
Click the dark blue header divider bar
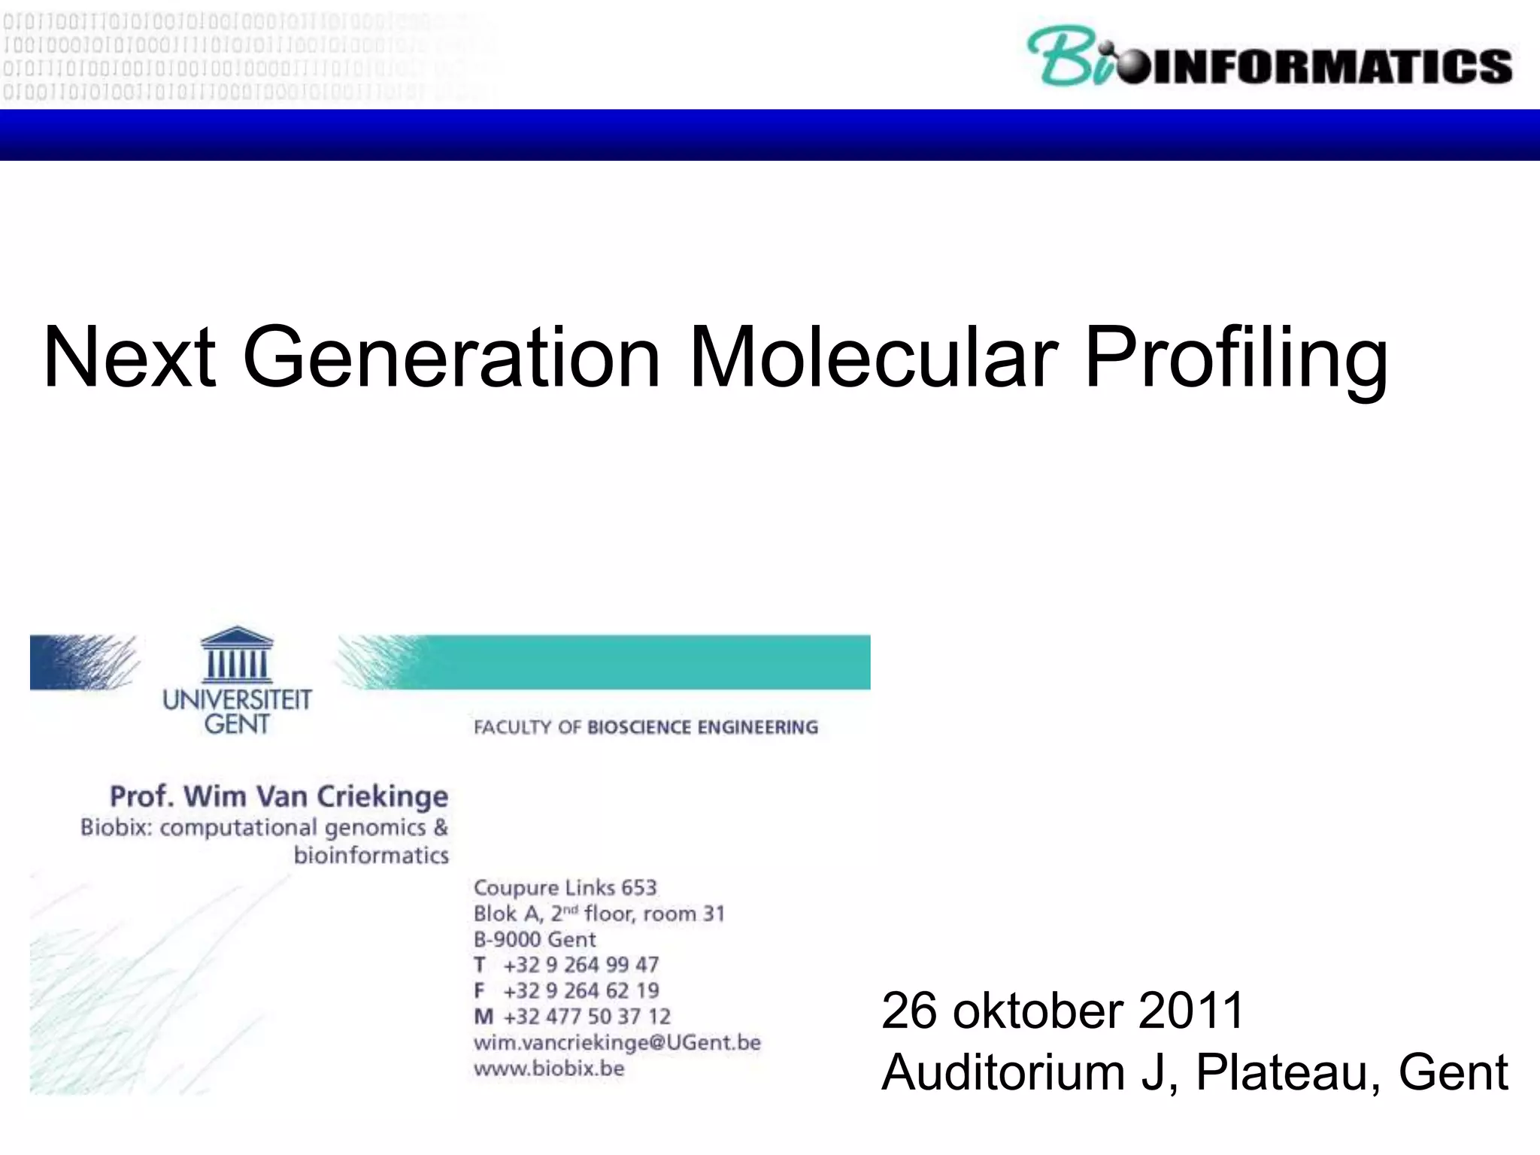coord(770,135)
